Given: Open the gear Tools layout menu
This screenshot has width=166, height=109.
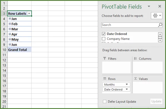Looking at the screenshot, I should point(157,15).
